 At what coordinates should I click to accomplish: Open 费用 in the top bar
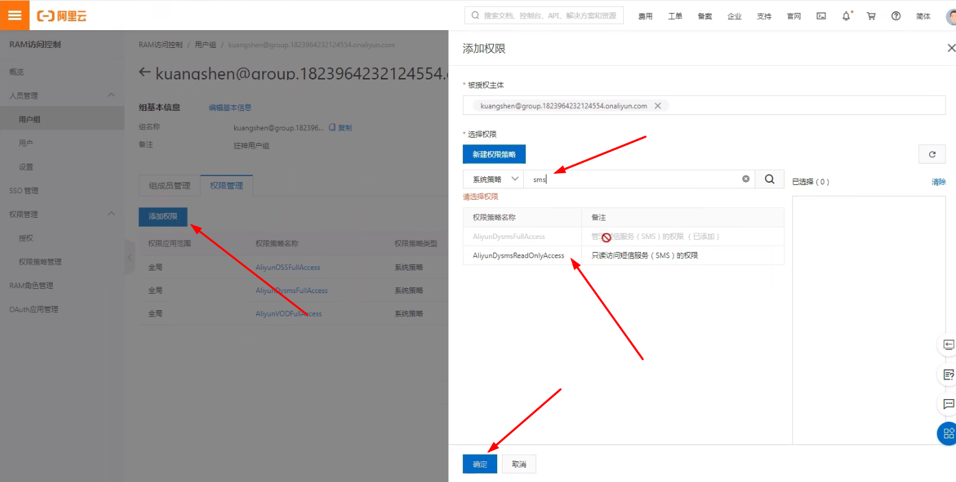pyautogui.click(x=645, y=16)
